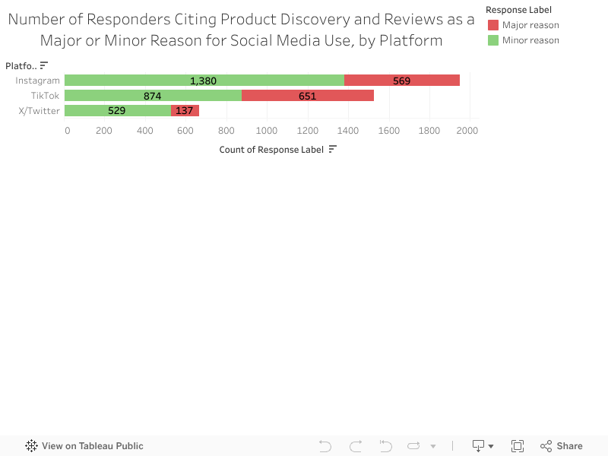608x456 pixels.
Task: Click the Share button
Action: point(562,446)
